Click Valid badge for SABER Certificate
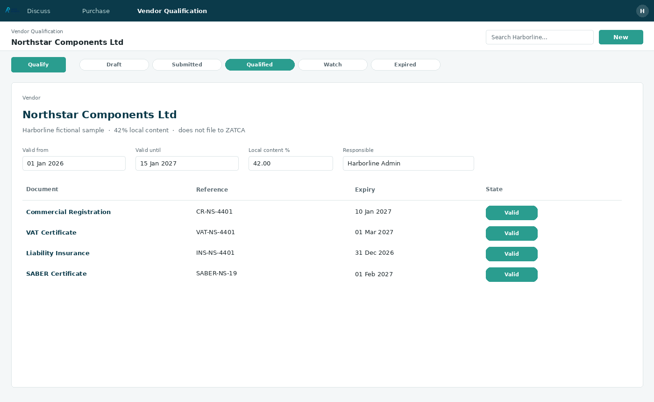 point(512,274)
